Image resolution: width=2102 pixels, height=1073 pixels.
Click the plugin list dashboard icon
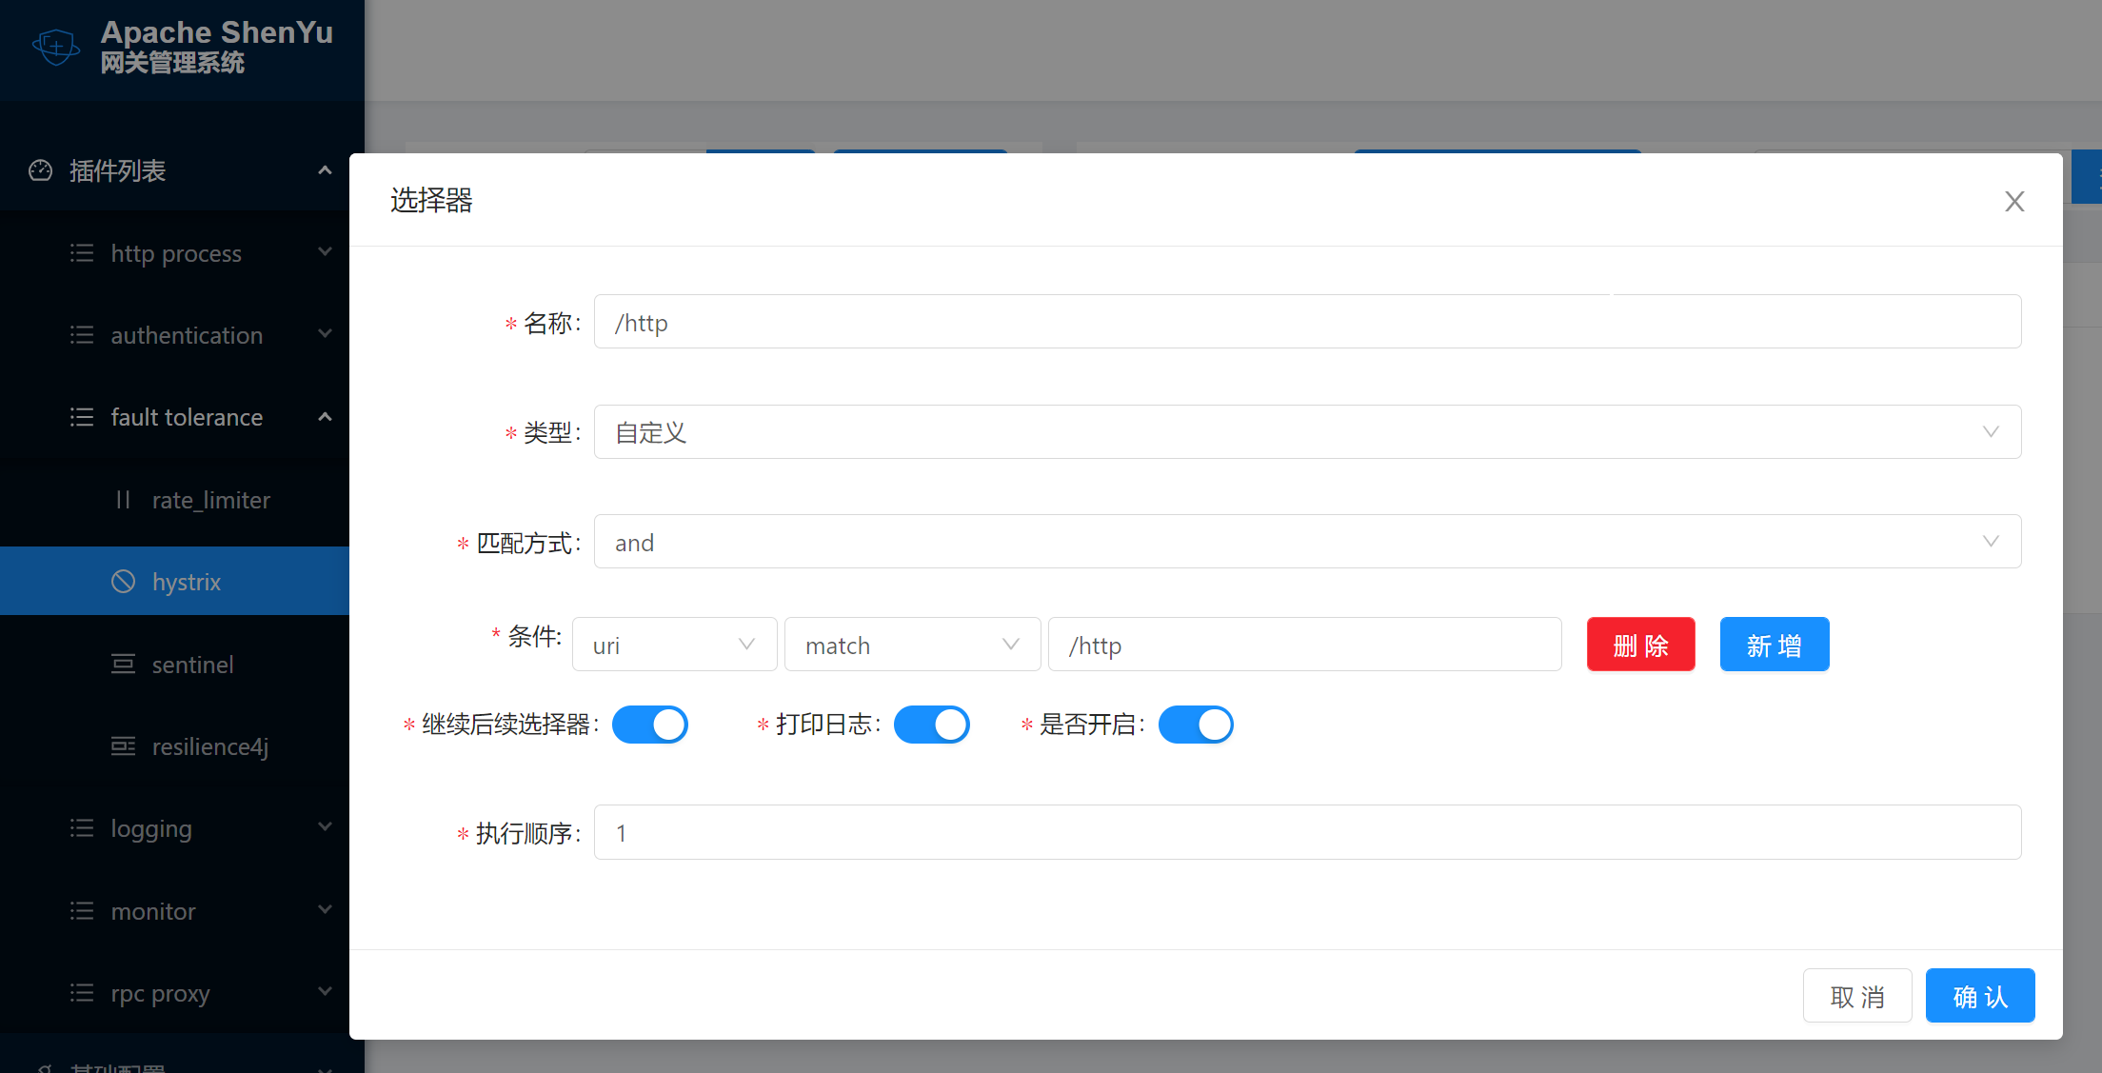pos(41,170)
